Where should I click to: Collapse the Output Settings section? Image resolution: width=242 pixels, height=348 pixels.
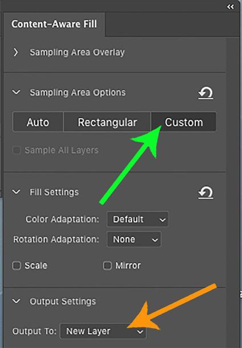17,301
